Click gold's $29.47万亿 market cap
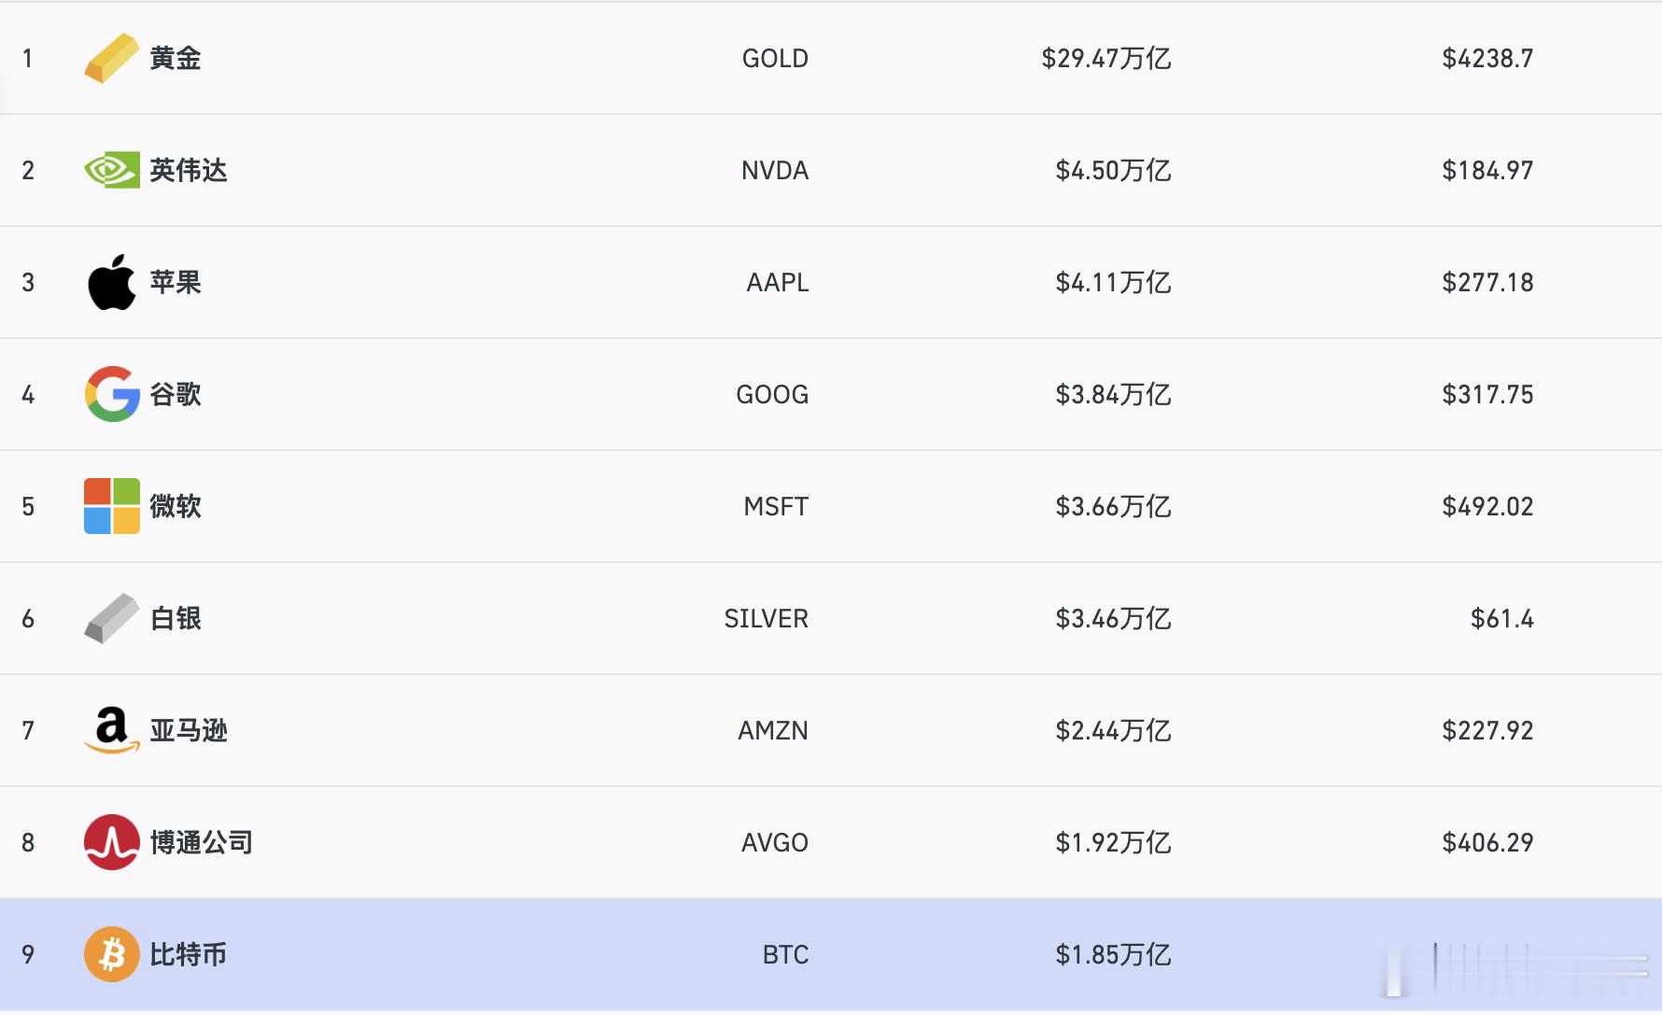 coord(1106,58)
